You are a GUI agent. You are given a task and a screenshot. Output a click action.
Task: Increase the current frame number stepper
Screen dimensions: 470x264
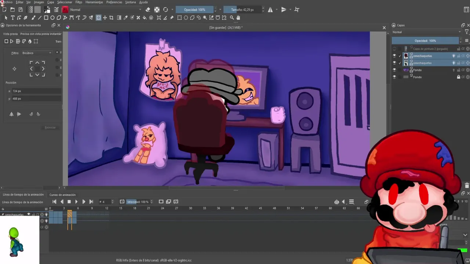pyautogui.click(x=112, y=201)
